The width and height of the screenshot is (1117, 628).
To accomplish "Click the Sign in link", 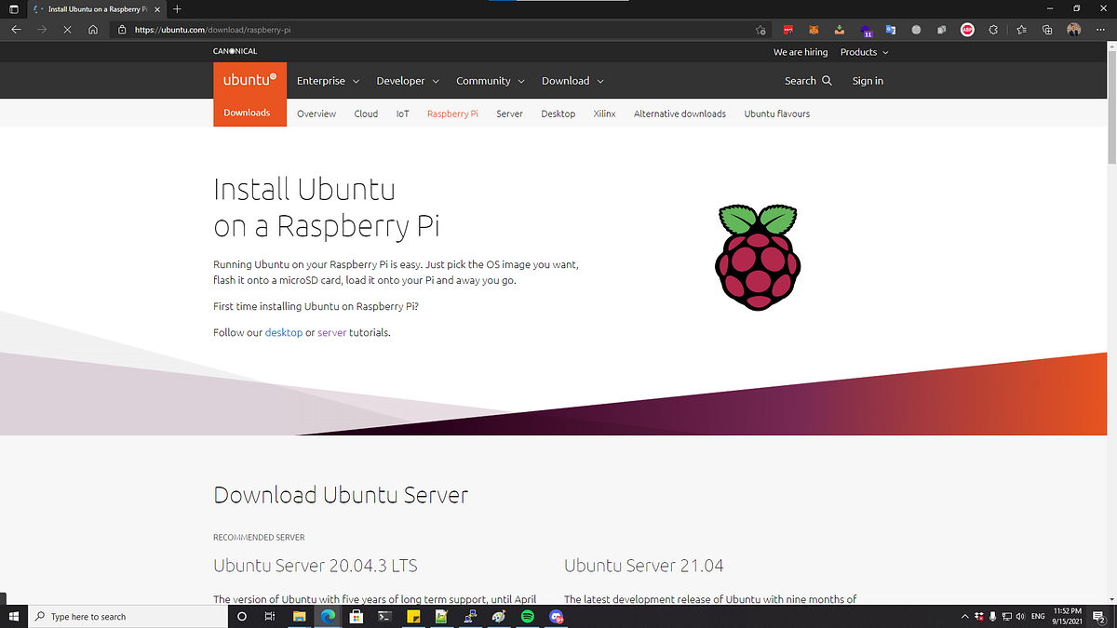I will pos(868,81).
